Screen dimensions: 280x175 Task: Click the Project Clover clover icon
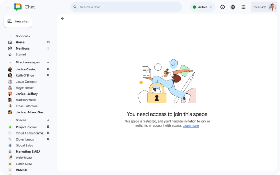point(10,127)
